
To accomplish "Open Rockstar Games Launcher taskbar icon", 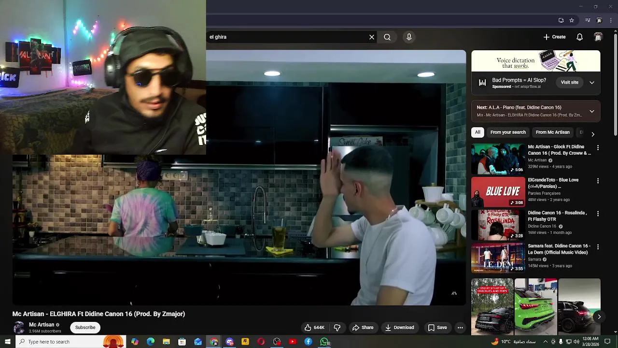I will coord(245,342).
